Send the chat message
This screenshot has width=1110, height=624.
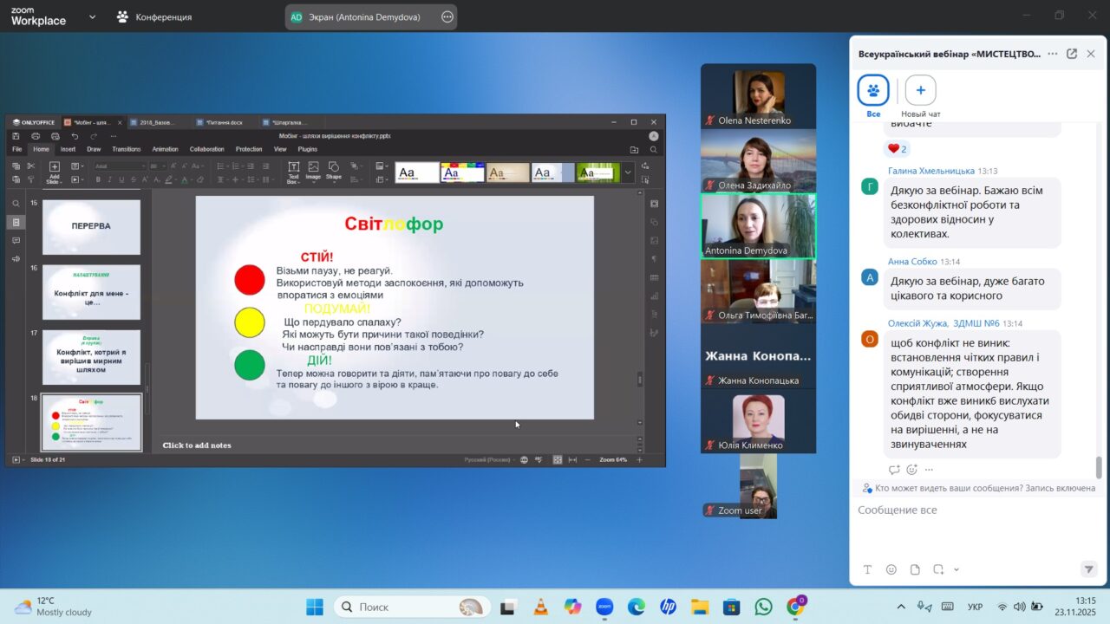tap(1089, 569)
